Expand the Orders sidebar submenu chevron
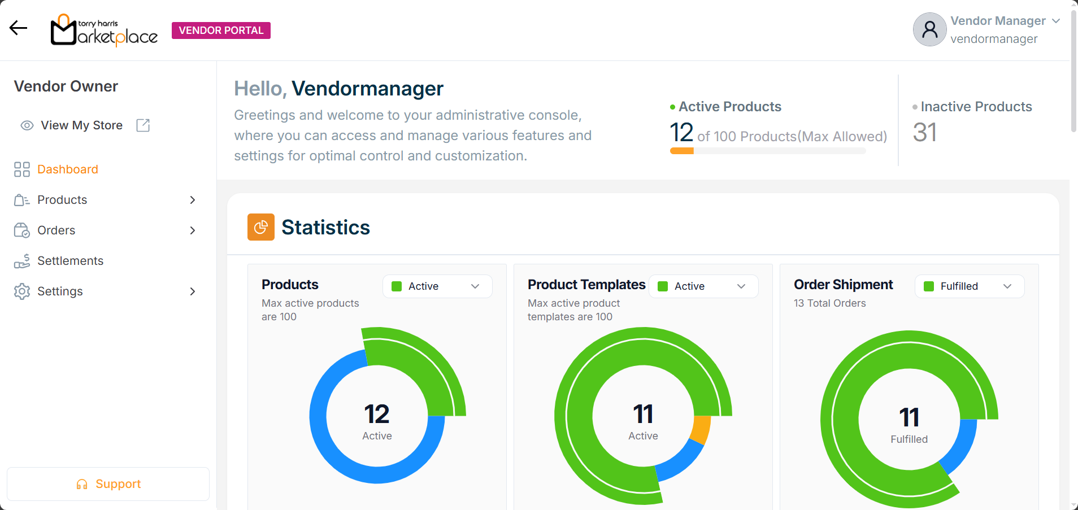 (193, 230)
